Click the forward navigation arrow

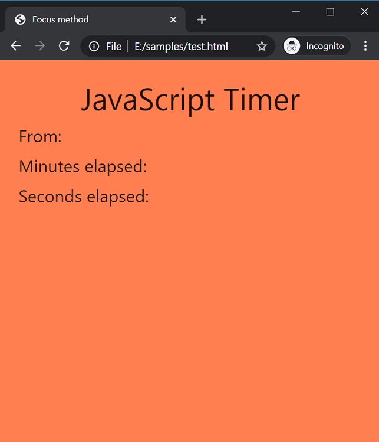[x=39, y=45]
